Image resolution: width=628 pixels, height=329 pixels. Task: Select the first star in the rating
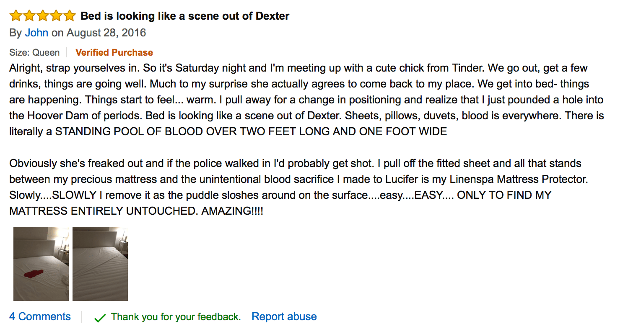[15, 15]
